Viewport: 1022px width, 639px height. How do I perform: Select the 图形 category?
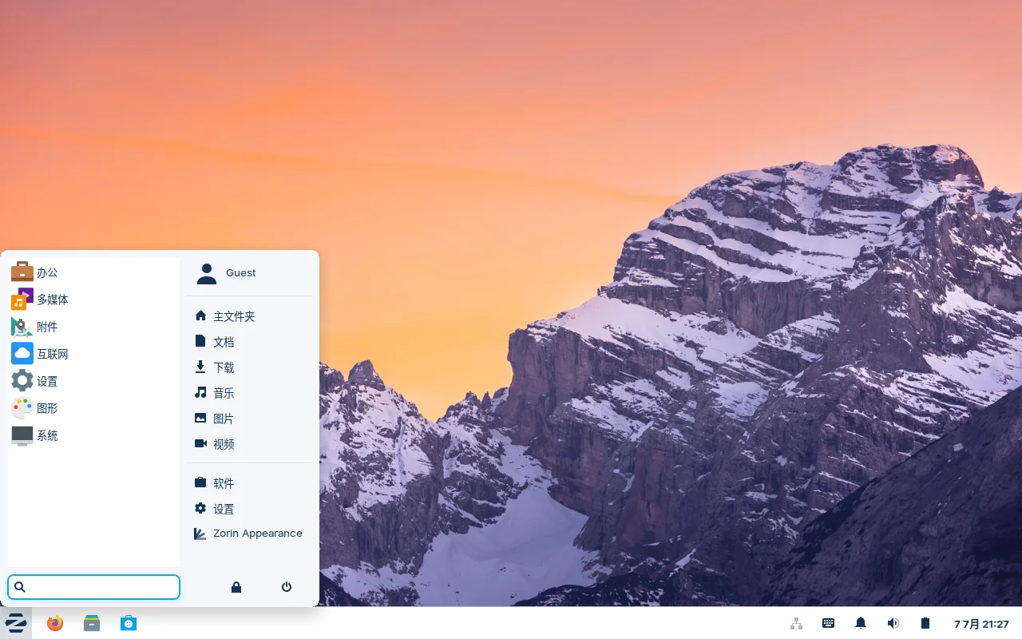pyautogui.click(x=47, y=408)
